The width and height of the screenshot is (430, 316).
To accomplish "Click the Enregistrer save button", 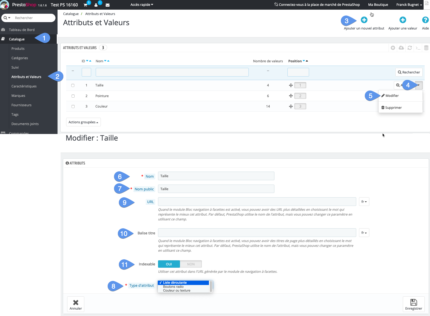I will click(413, 304).
